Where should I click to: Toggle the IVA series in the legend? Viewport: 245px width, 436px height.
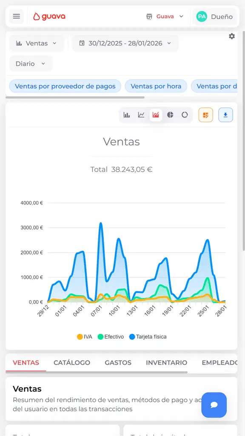[83, 336]
